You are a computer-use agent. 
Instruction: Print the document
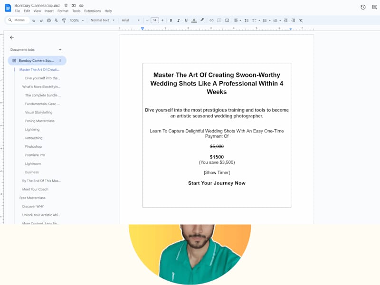[x=49, y=20]
